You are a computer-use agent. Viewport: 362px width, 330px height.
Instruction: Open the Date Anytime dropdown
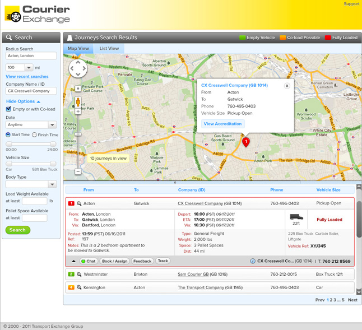click(x=53, y=125)
